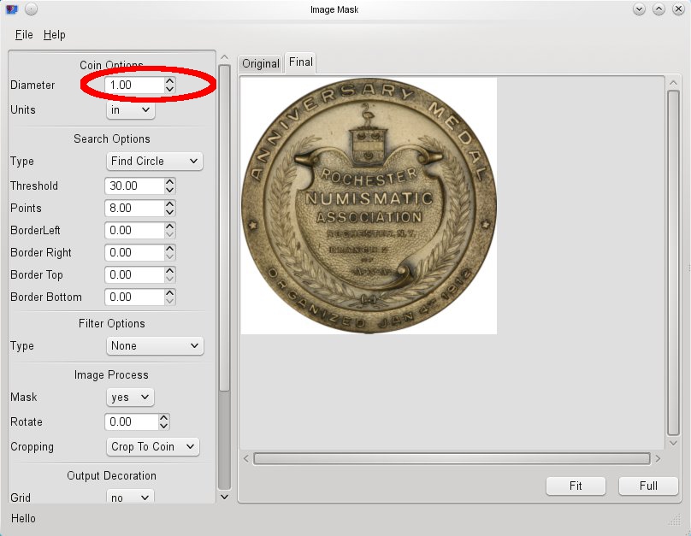Click the 'Image Process' section heading
Screen dimensions: 691x536
coord(111,374)
